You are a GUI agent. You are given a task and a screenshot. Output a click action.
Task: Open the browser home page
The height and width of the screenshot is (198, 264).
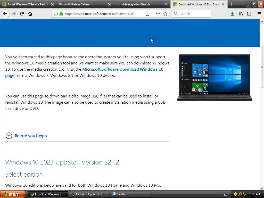pyautogui.click(x=30, y=14)
